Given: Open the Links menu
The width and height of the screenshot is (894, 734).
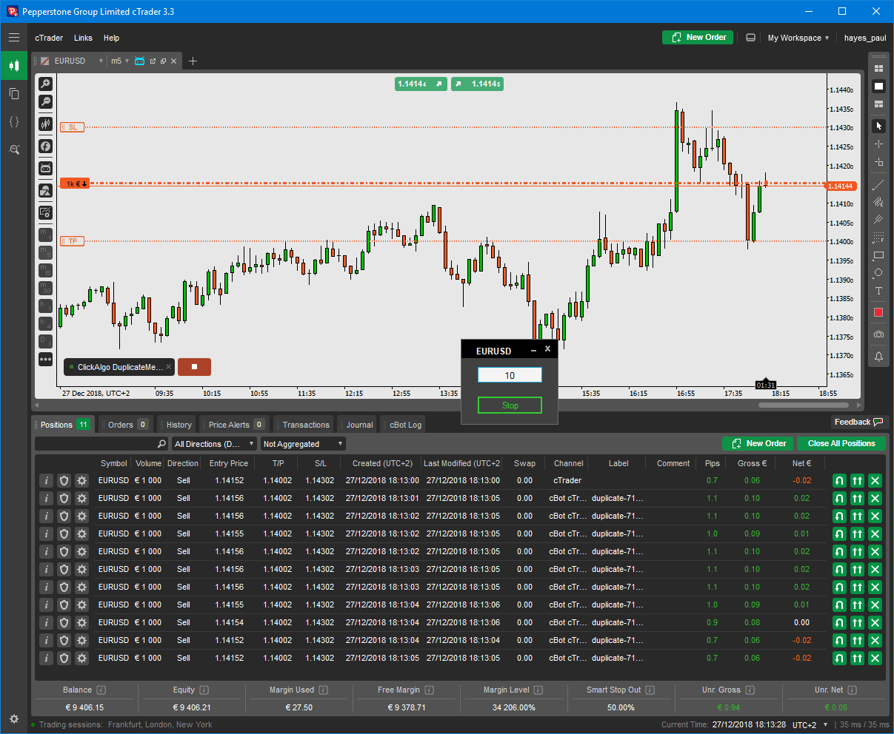Looking at the screenshot, I should 83,38.
